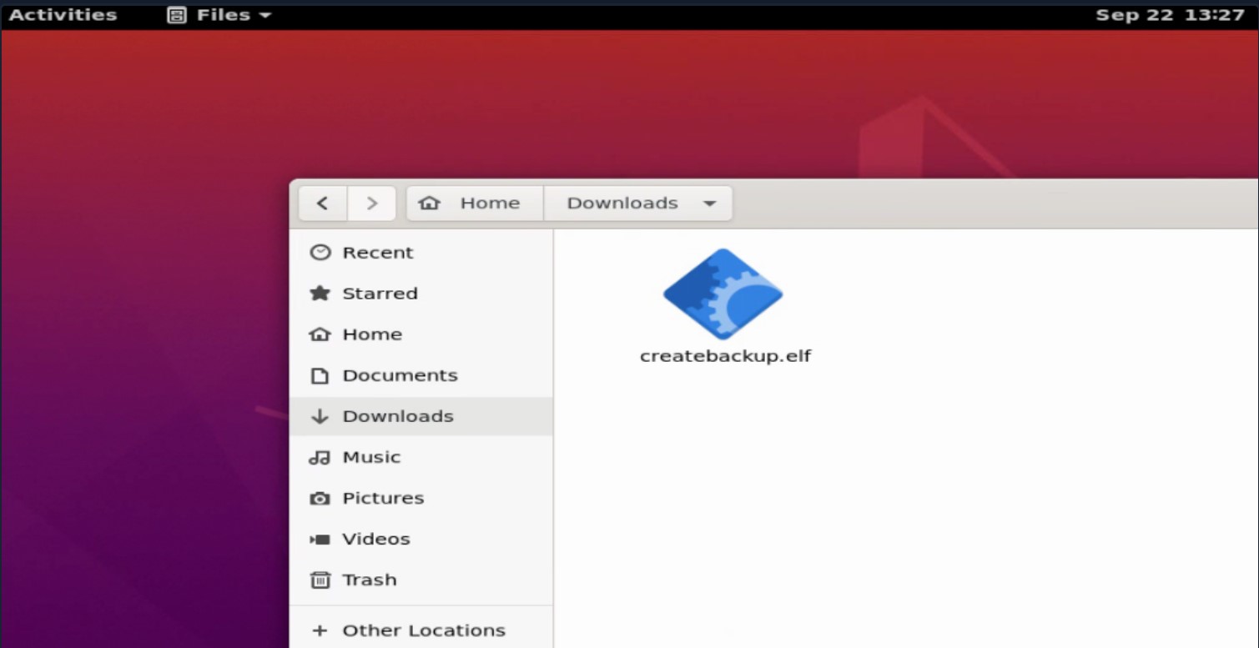
Task: Go to Home in the sidebar
Action: [x=421, y=334]
